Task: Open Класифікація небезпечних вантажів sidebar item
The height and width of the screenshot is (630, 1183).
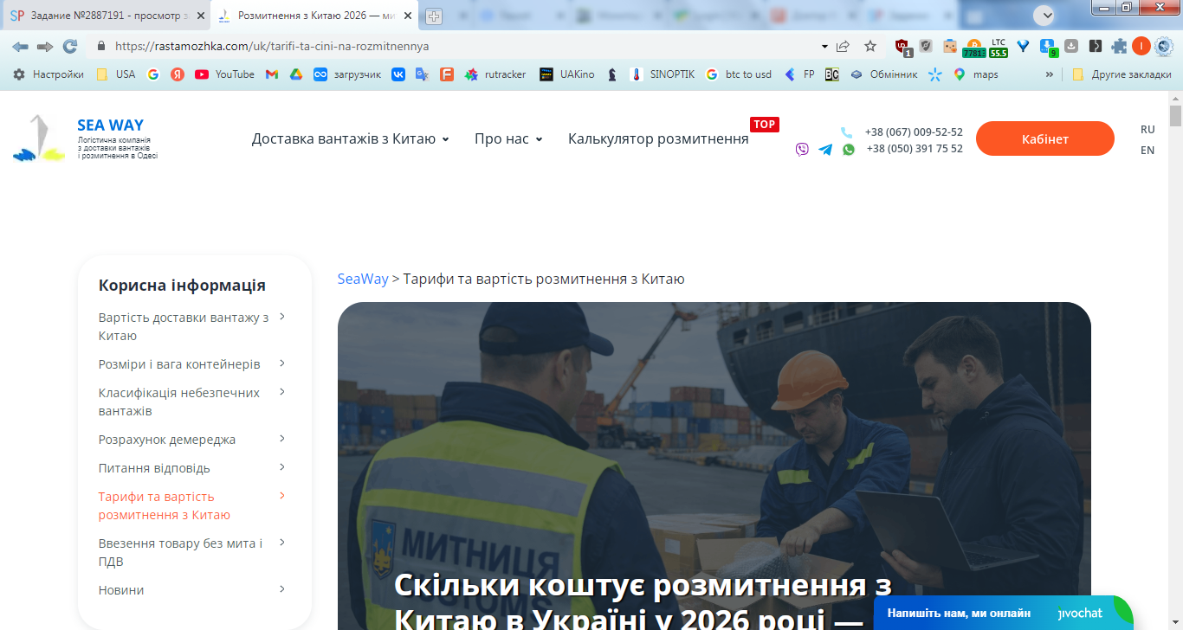Action: pos(179,402)
